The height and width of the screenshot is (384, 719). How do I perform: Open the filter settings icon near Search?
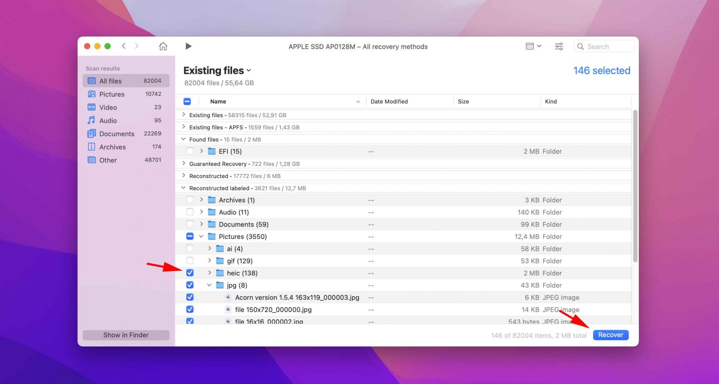(558, 46)
